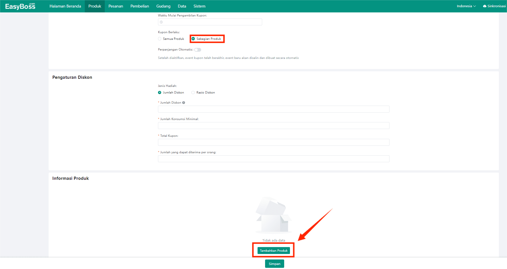The width and height of the screenshot is (507, 269).
Task: Click the Sinkronisasi link
Action: 494,6
